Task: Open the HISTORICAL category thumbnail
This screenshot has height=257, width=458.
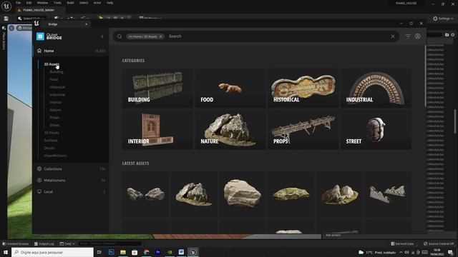Action: click(x=303, y=88)
